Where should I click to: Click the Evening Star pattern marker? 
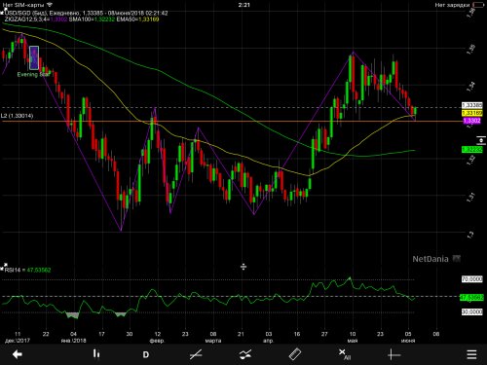[x=34, y=58]
